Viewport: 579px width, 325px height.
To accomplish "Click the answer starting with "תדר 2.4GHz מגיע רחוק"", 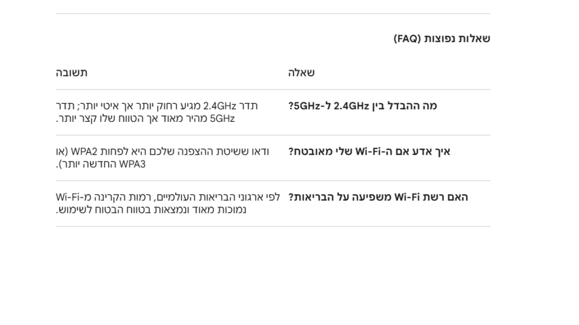I will (x=157, y=112).
